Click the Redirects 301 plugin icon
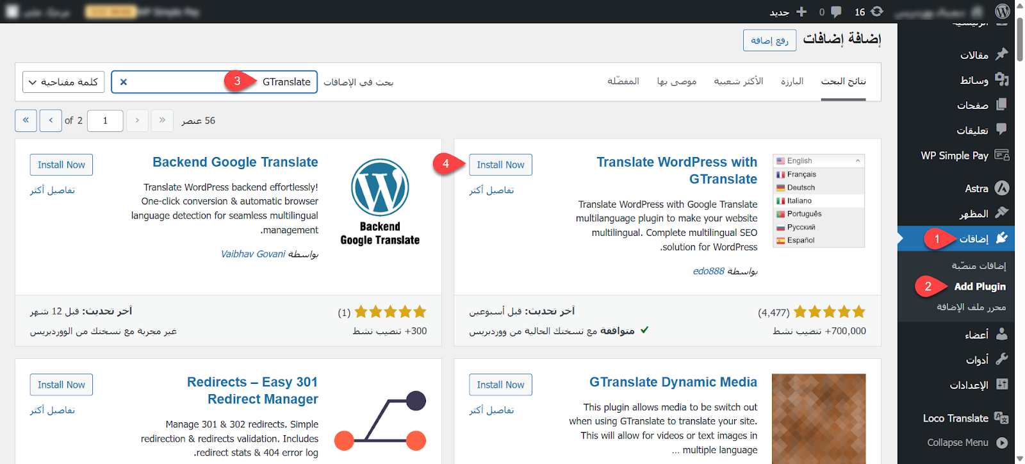 [380, 420]
